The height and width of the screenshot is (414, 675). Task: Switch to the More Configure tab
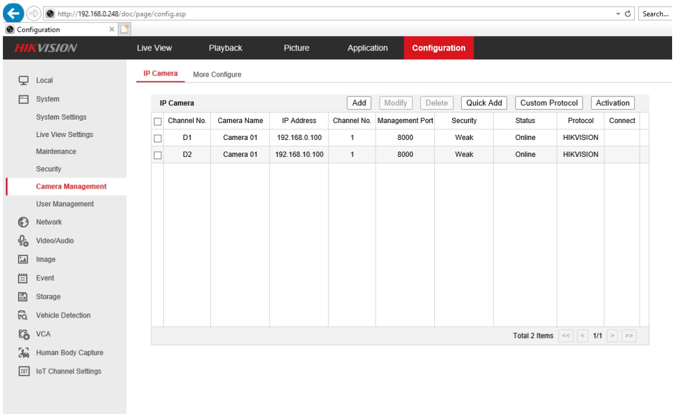[217, 74]
